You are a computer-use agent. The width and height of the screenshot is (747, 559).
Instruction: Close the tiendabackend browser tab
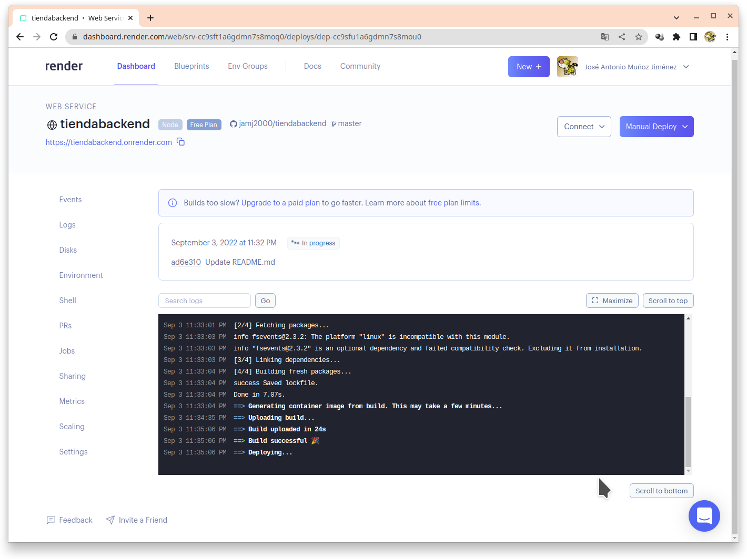(x=130, y=18)
